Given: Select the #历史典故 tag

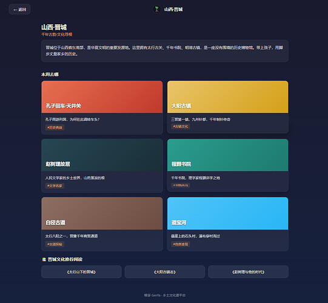Looking at the screenshot, I should (x=55, y=127).
